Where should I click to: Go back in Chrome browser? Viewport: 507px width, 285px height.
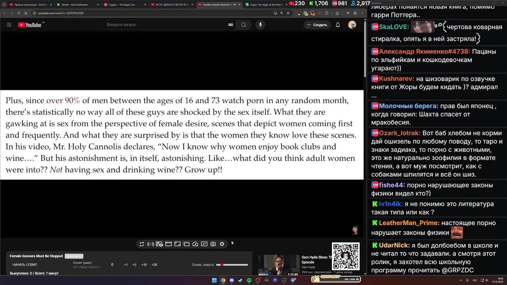click(4, 13)
